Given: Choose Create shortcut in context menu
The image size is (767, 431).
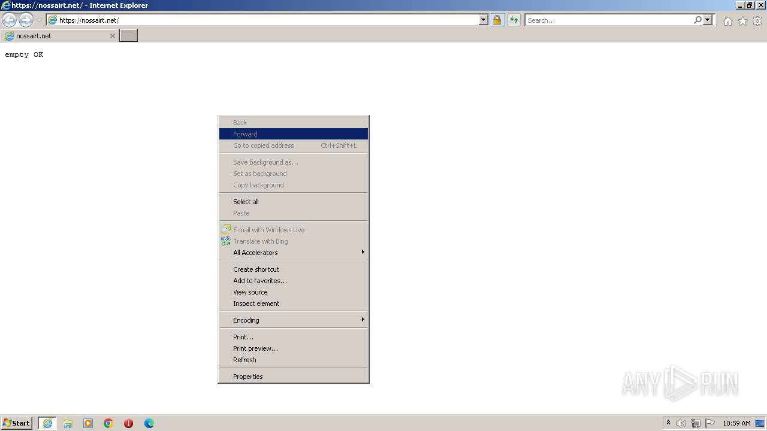Looking at the screenshot, I should click(x=294, y=269).
